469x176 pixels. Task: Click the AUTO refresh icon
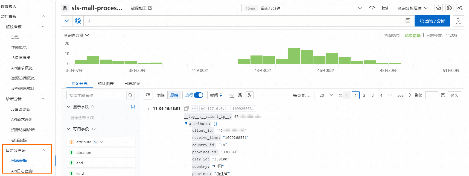[458, 21]
